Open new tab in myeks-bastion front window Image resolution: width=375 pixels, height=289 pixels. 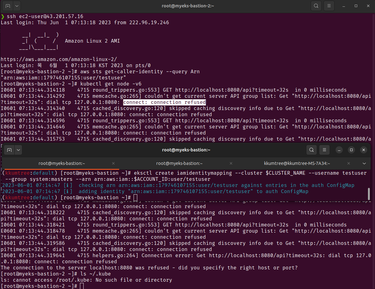click(9, 150)
